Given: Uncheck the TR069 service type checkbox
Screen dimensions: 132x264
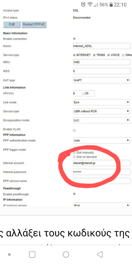Looking at the screenshot, I should (94, 55).
